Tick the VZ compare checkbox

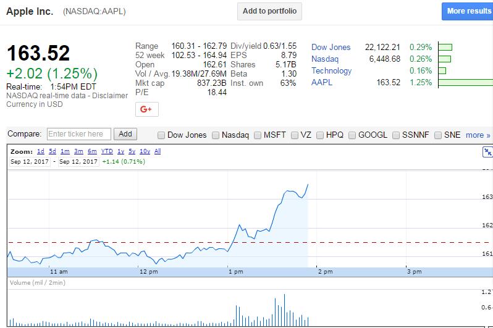click(295, 135)
